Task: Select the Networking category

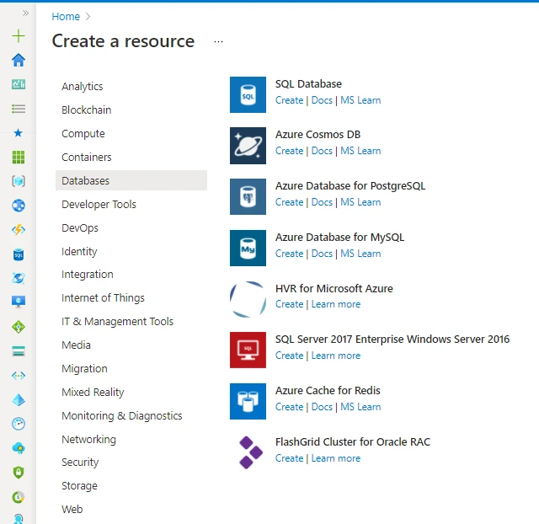Action: tap(88, 440)
